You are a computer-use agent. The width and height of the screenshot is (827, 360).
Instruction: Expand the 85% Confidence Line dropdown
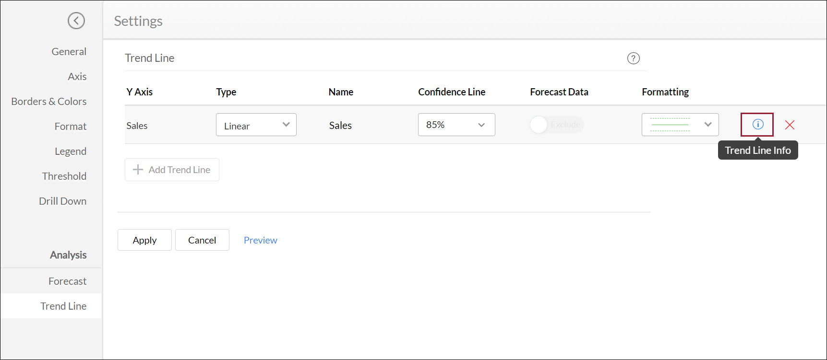tap(456, 125)
